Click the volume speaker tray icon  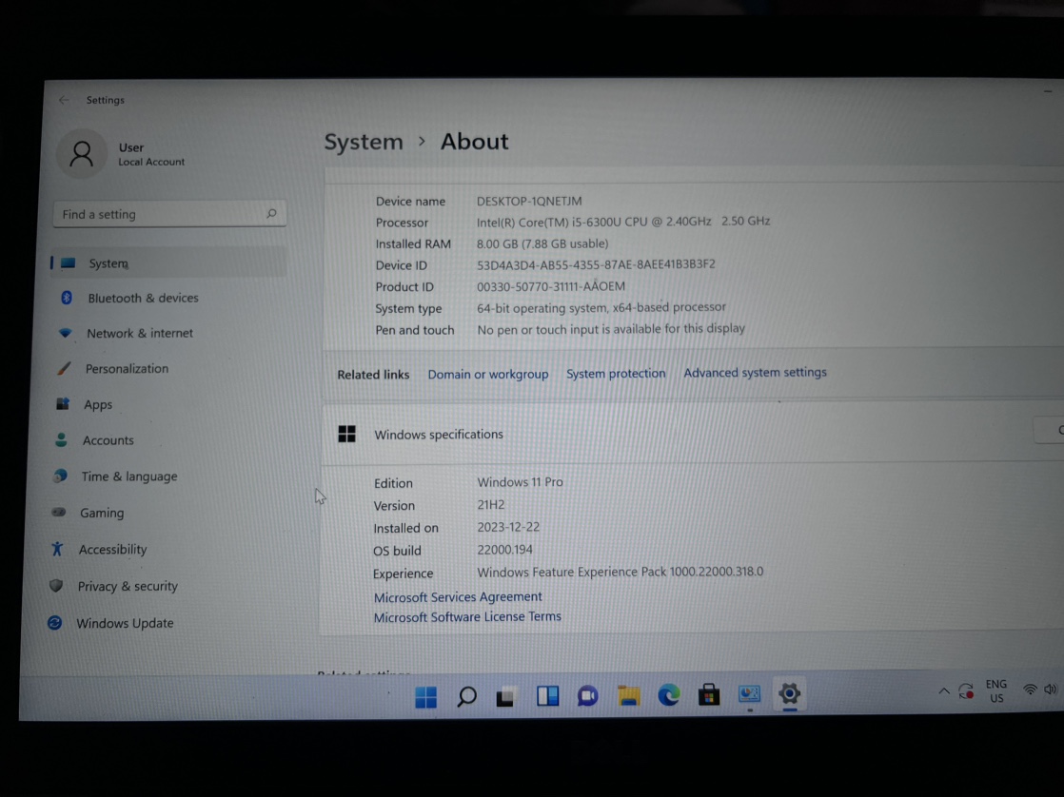pos(1051,690)
